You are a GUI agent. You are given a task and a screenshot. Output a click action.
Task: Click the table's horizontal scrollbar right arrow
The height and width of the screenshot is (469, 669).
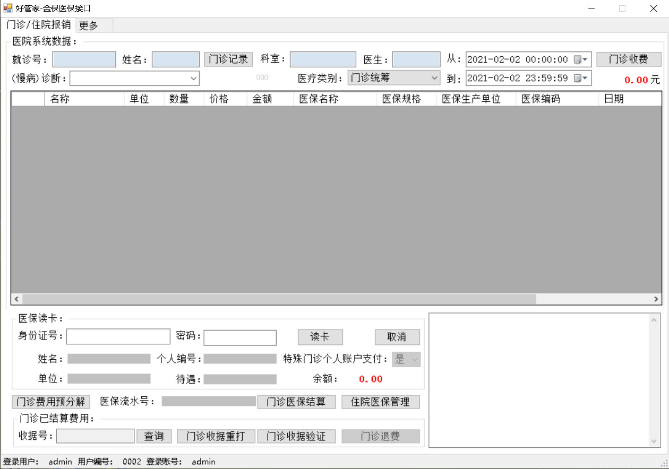pyautogui.click(x=657, y=299)
